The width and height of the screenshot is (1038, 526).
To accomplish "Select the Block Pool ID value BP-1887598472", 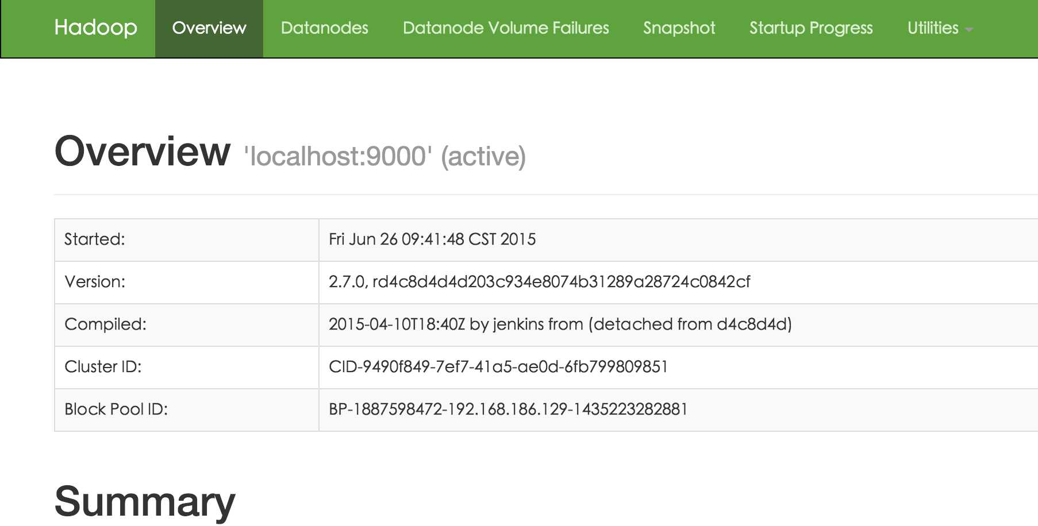I will 508,409.
